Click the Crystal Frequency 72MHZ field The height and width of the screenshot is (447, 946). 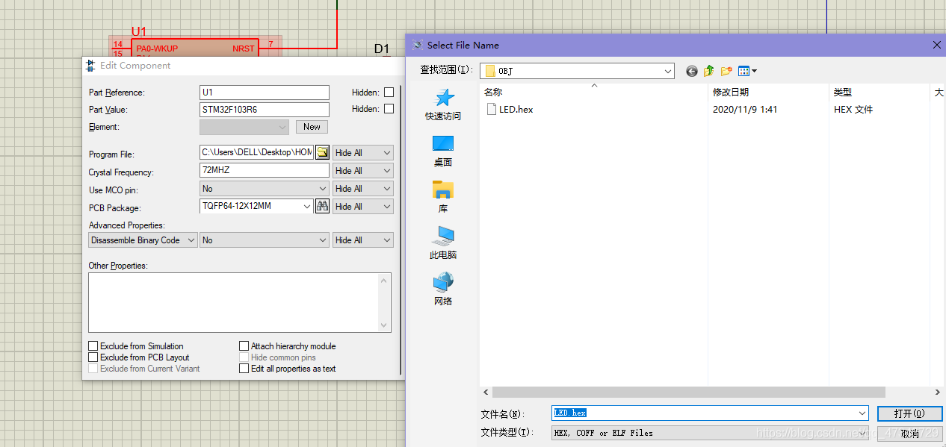click(265, 170)
